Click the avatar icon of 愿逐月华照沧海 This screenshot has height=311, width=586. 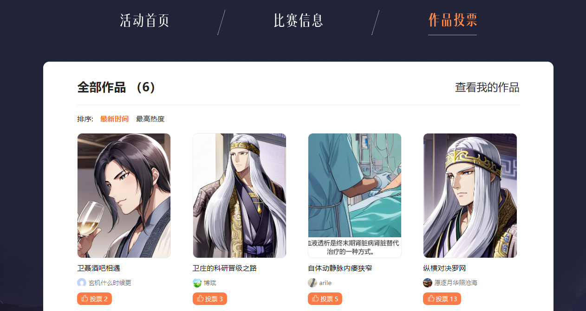click(428, 283)
